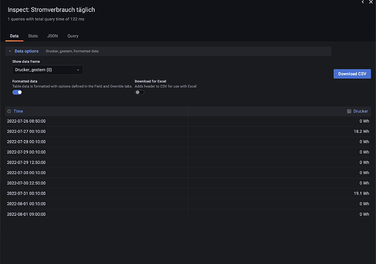The height and width of the screenshot is (264, 376).
Task: Click the number-type icon beside Drucker header
Action: click(349, 111)
